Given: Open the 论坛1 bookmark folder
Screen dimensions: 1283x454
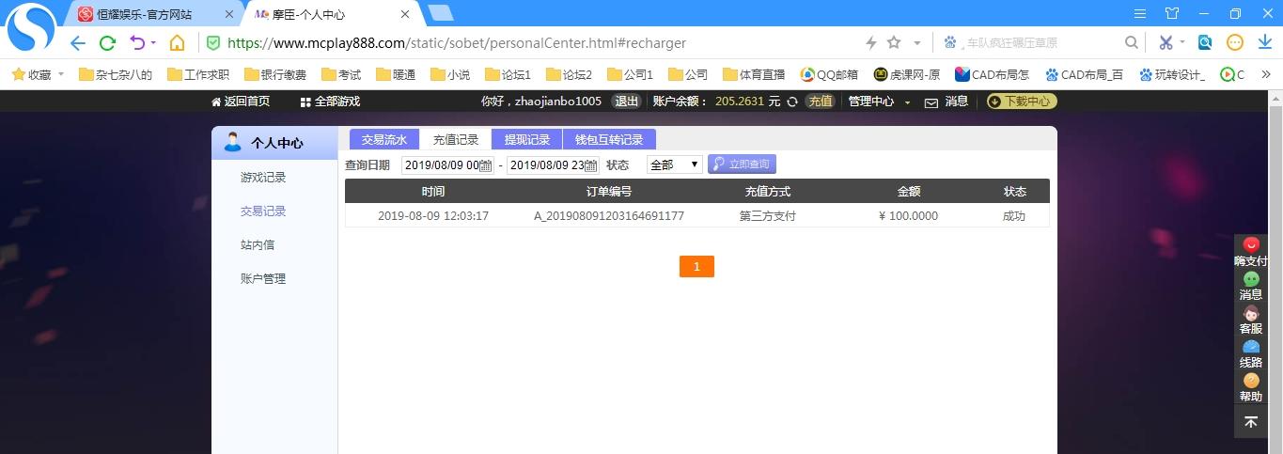Looking at the screenshot, I should click(509, 74).
